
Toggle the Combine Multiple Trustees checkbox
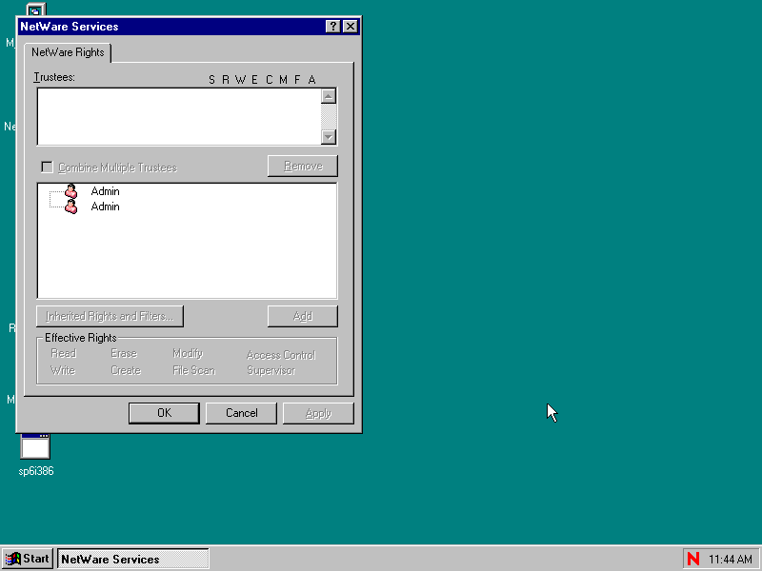[47, 167]
